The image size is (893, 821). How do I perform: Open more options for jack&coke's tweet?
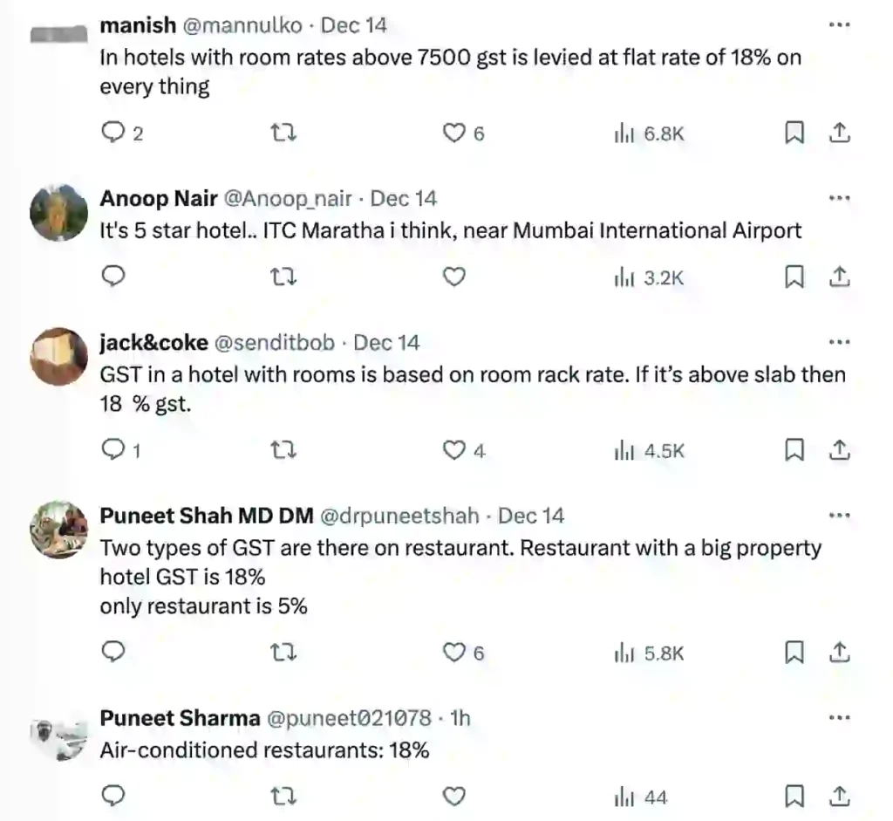pyautogui.click(x=839, y=342)
